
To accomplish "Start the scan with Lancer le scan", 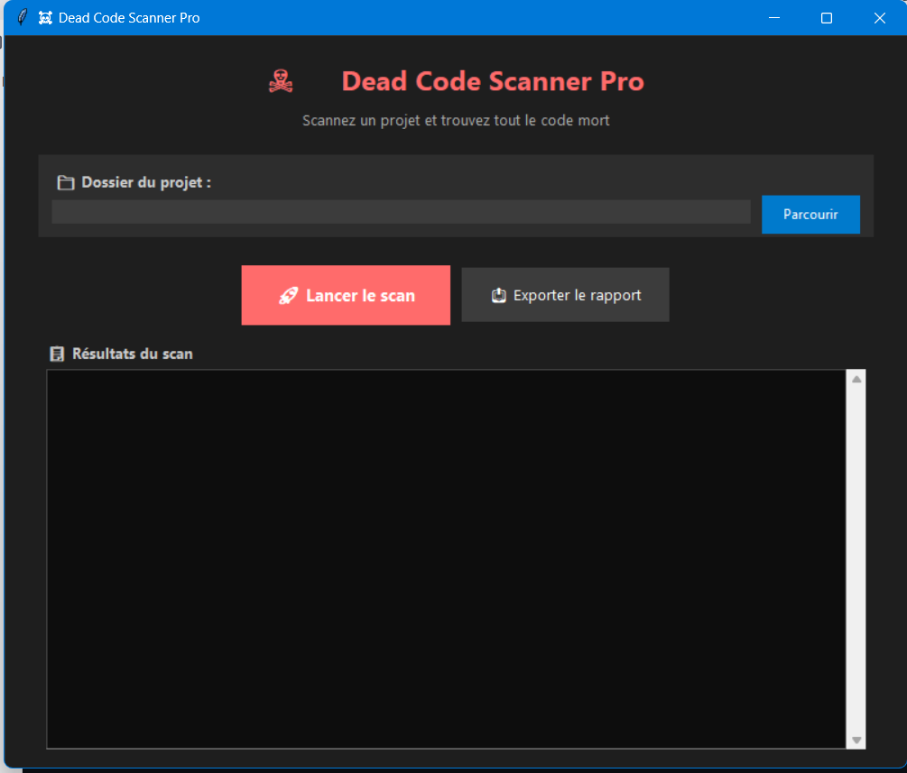I will 346,295.
